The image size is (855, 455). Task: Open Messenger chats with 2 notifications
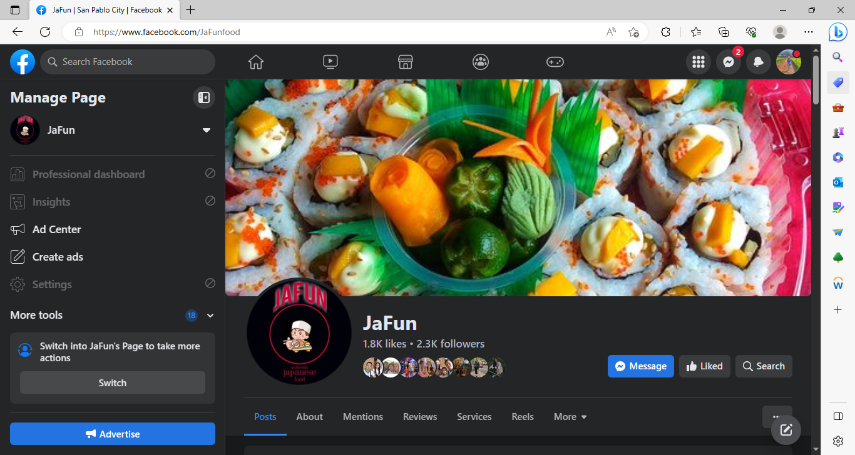tap(729, 62)
